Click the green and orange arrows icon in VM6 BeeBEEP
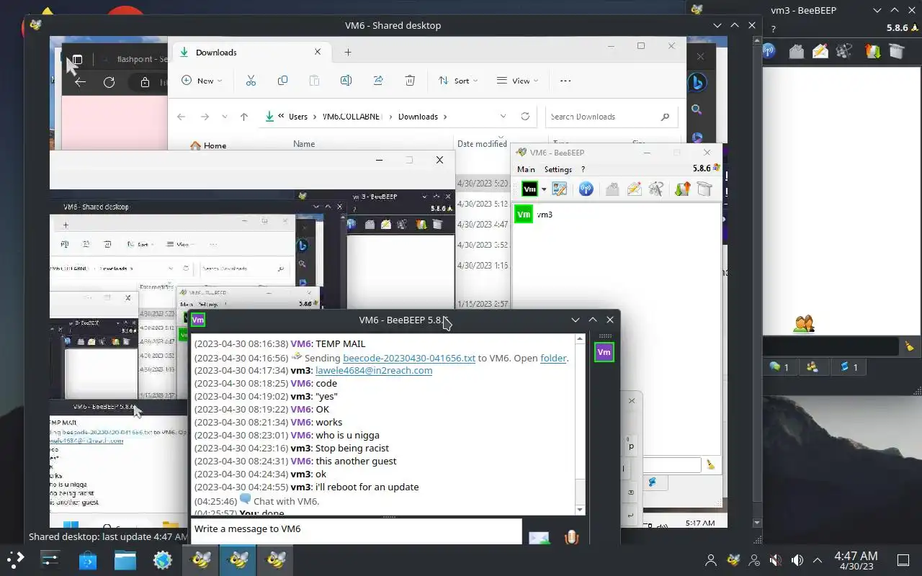The width and height of the screenshot is (922, 576). 682,189
